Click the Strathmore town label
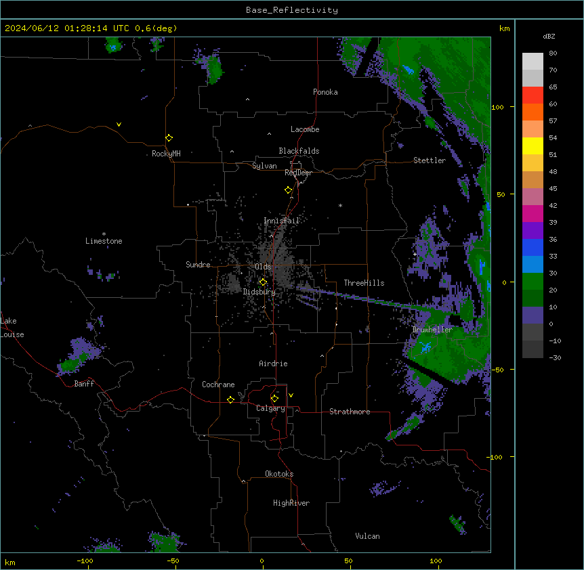The height and width of the screenshot is (570, 584). coord(350,412)
